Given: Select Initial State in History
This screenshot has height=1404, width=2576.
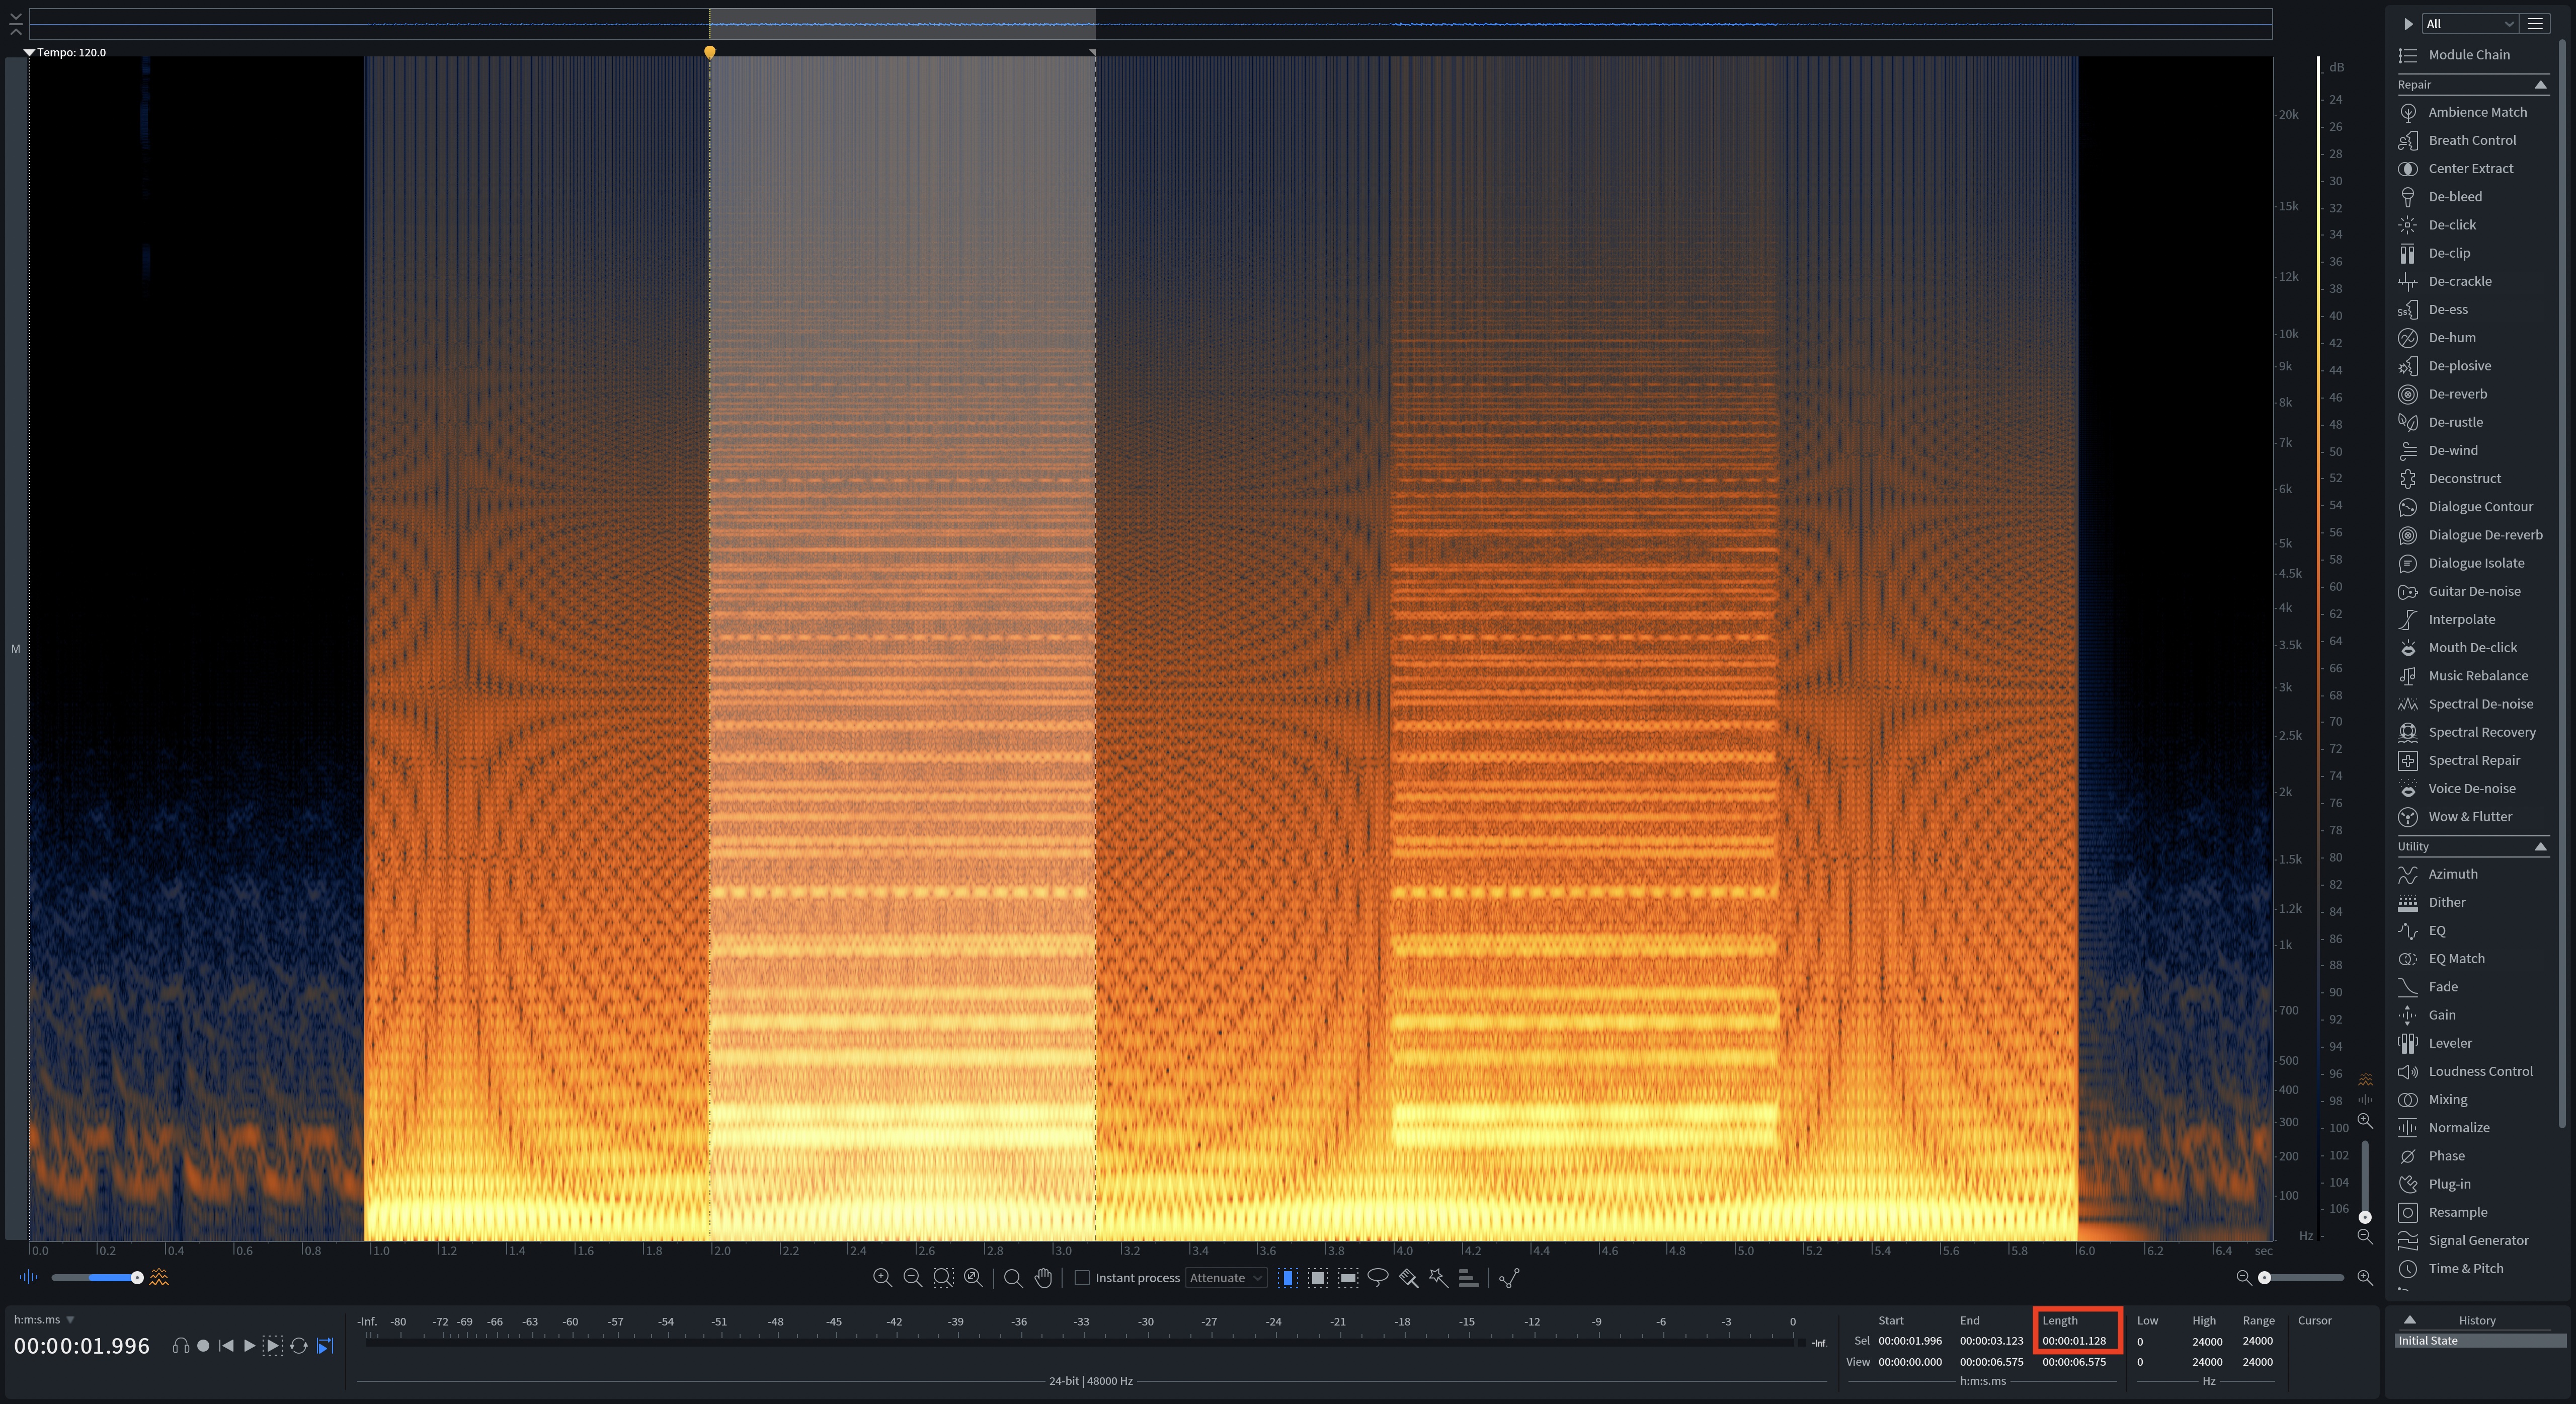Looking at the screenshot, I should click(x=2428, y=1341).
